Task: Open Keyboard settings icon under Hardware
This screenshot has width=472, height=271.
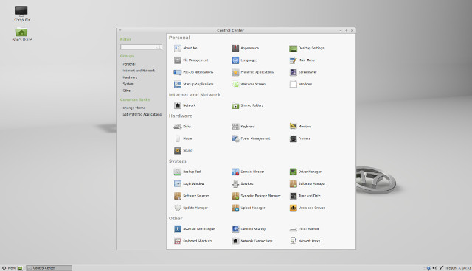Action: coord(235,127)
